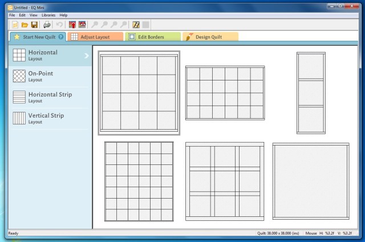
Task: Open the Help menu
Action: [63, 15]
